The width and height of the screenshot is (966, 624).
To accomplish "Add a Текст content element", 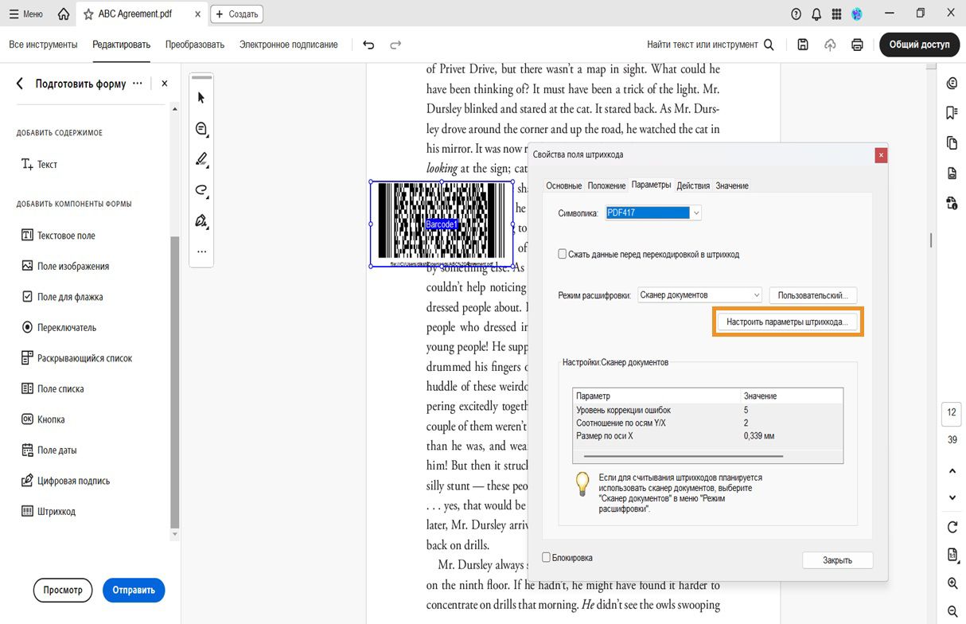I will [40, 164].
